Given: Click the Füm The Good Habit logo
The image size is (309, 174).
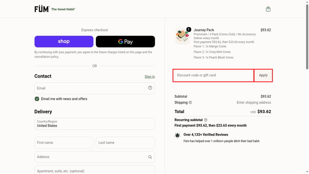Looking at the screenshot, I should [55, 9].
